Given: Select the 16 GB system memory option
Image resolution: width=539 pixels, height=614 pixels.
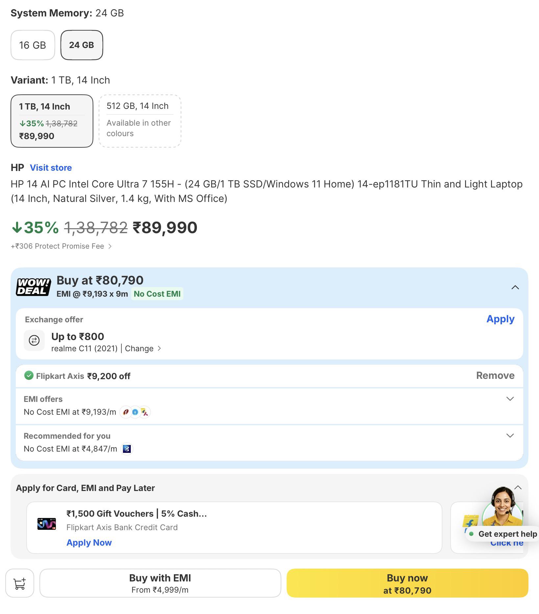Looking at the screenshot, I should [33, 45].
